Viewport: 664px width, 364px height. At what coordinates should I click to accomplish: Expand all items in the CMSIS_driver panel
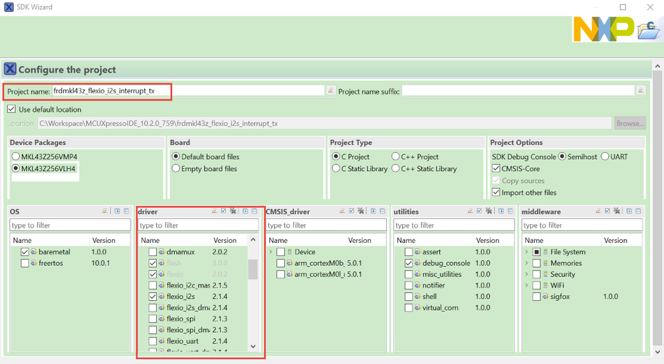[373, 210]
